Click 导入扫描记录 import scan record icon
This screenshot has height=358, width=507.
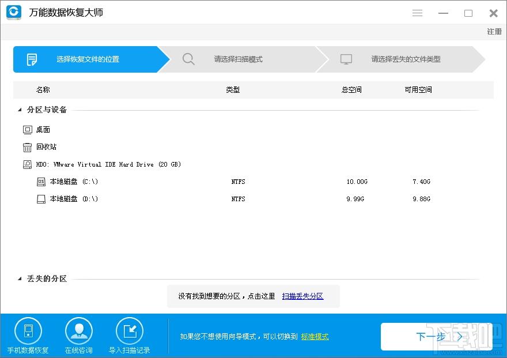[x=130, y=331]
